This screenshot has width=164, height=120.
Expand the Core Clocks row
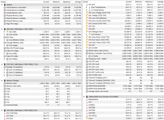click(4, 35)
